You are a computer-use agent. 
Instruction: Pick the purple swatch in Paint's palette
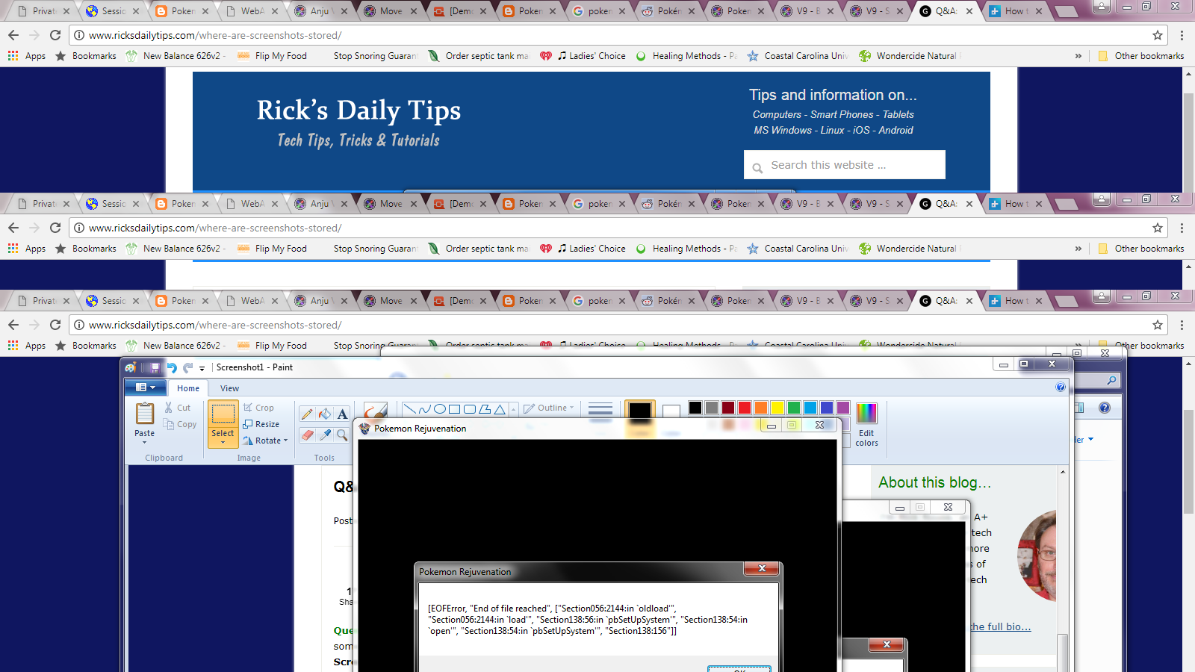(x=843, y=407)
